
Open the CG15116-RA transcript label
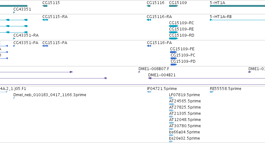coord(159,17)
